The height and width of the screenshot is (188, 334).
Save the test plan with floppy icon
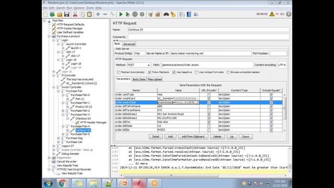click(67, 14)
